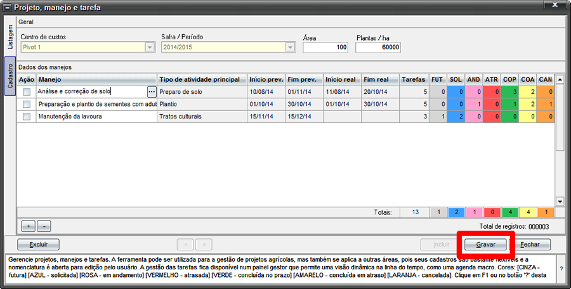Check the box for Análise e correção de solo

[26, 92]
